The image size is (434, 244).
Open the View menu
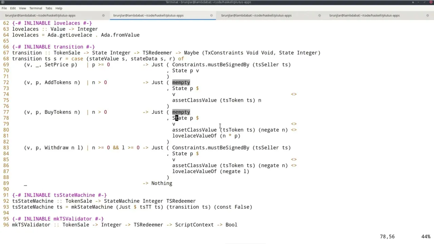pyautogui.click(x=22, y=8)
